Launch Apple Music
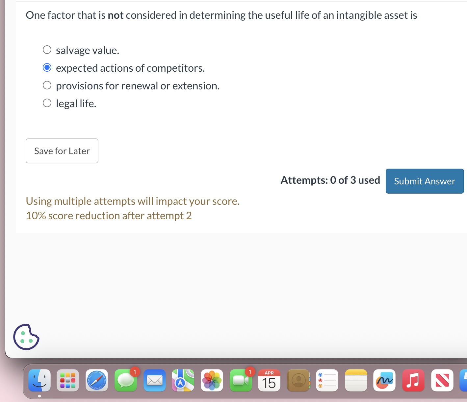 click(413, 381)
